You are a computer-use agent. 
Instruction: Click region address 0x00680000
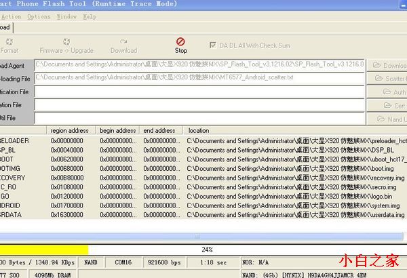pos(67,168)
